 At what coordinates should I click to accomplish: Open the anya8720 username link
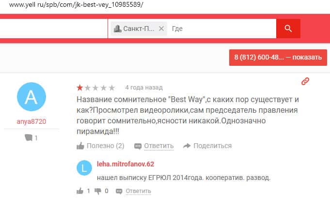pyautogui.click(x=31, y=121)
